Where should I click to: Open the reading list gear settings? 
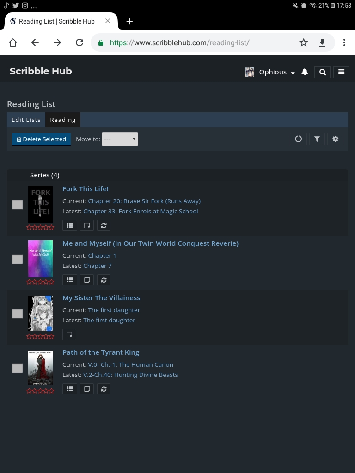(336, 139)
